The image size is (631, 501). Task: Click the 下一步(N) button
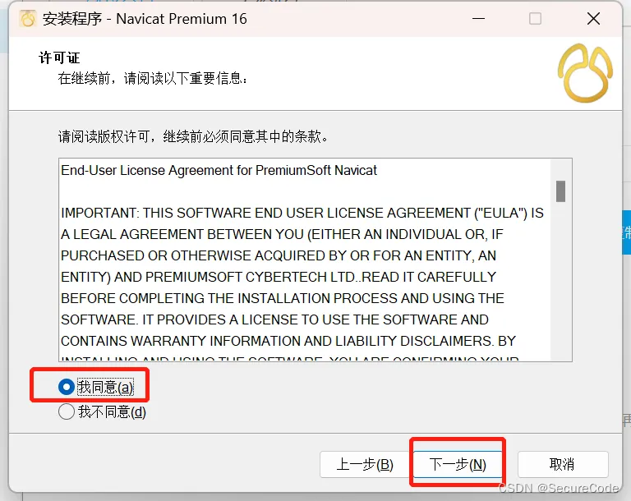pos(458,464)
